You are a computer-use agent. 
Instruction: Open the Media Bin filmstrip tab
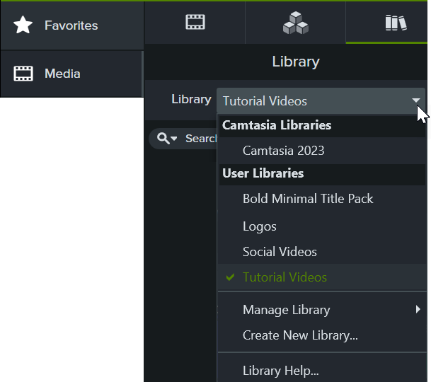(195, 23)
